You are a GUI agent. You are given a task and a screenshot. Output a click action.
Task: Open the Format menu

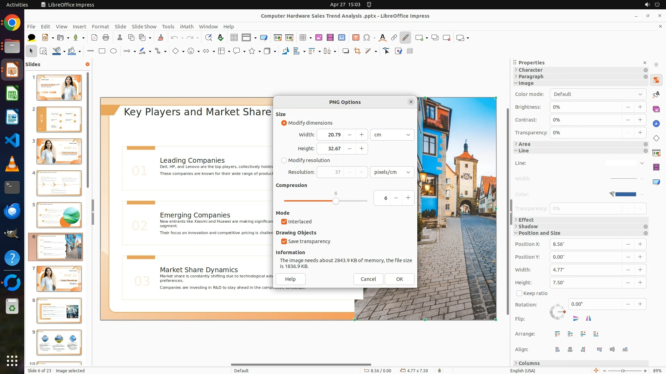100,27
